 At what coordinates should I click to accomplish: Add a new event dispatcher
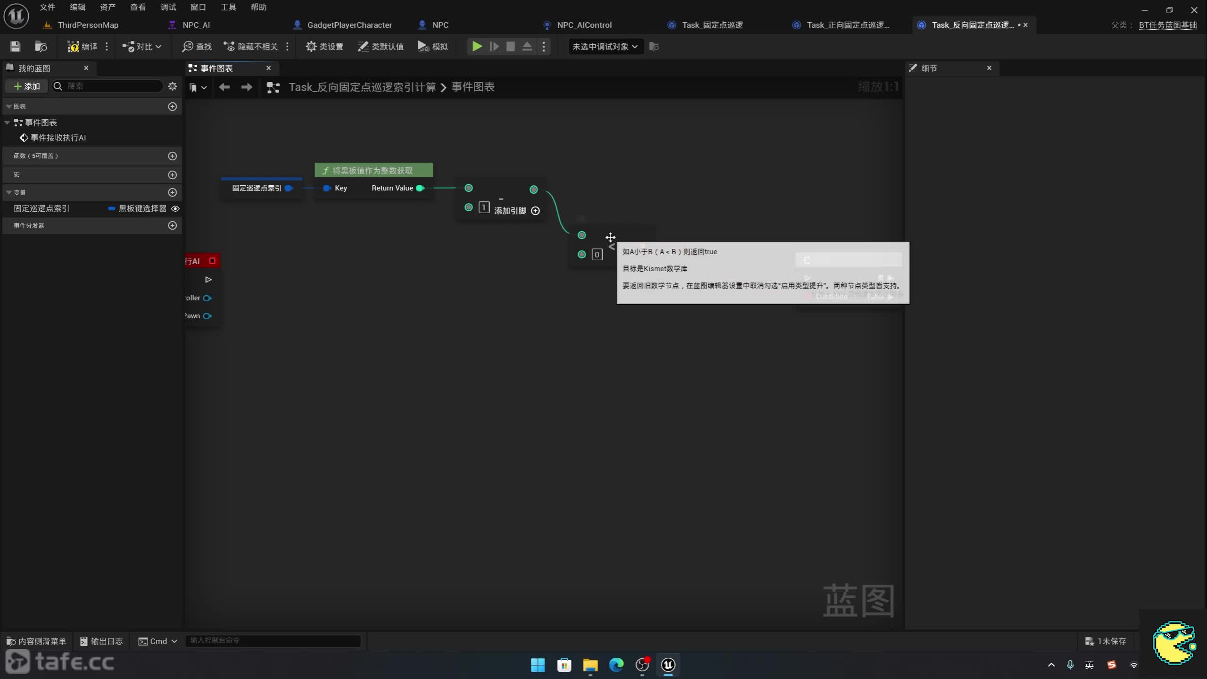[173, 225]
